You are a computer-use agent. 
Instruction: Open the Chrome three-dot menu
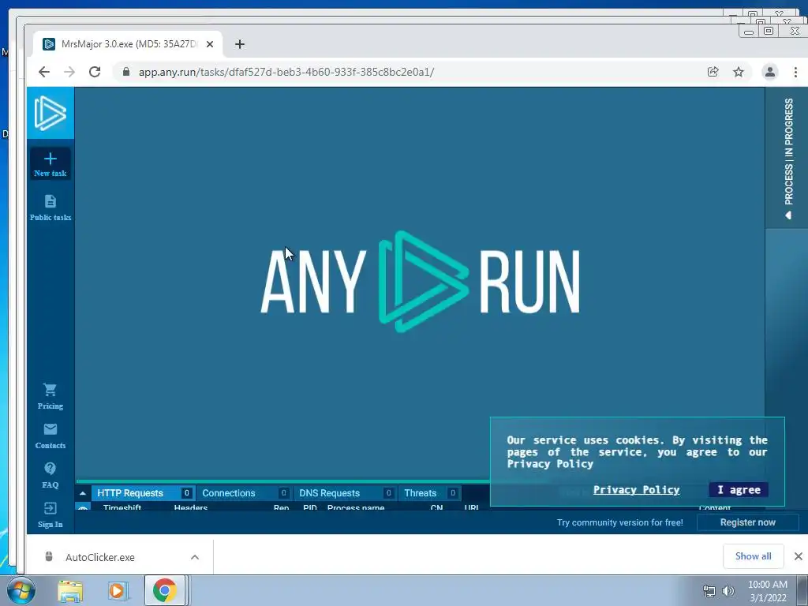795,72
